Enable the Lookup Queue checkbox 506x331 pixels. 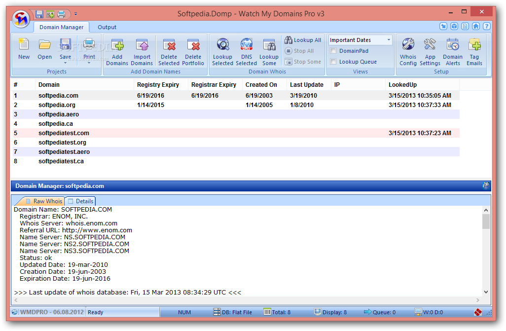[x=333, y=62]
